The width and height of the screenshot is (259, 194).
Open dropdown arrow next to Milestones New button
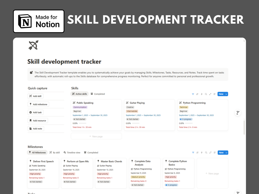point(226,153)
